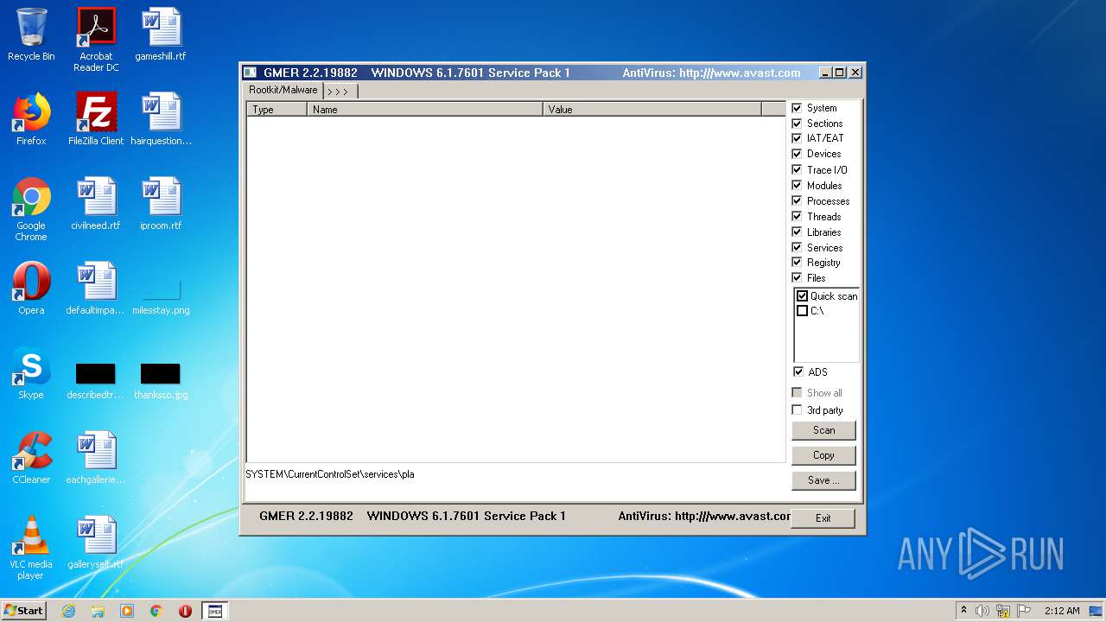Viewport: 1106px width, 622px height.
Task: Start a scan with Scan button
Action: click(x=823, y=430)
